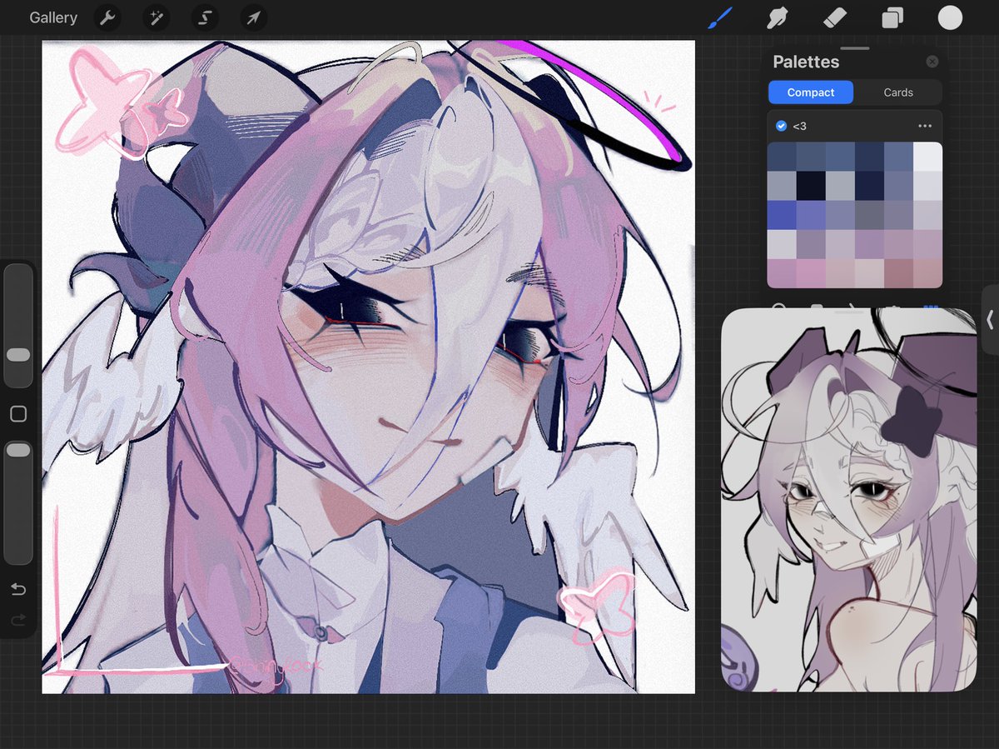999x749 pixels.
Task: Switch to the Compact palette view
Action: [x=811, y=92]
